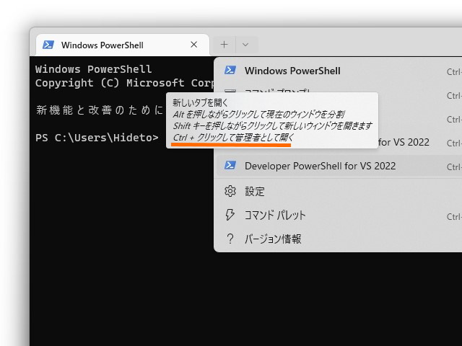Open a new tab with plus button
Viewport: 462px width, 346px height.
225,45
